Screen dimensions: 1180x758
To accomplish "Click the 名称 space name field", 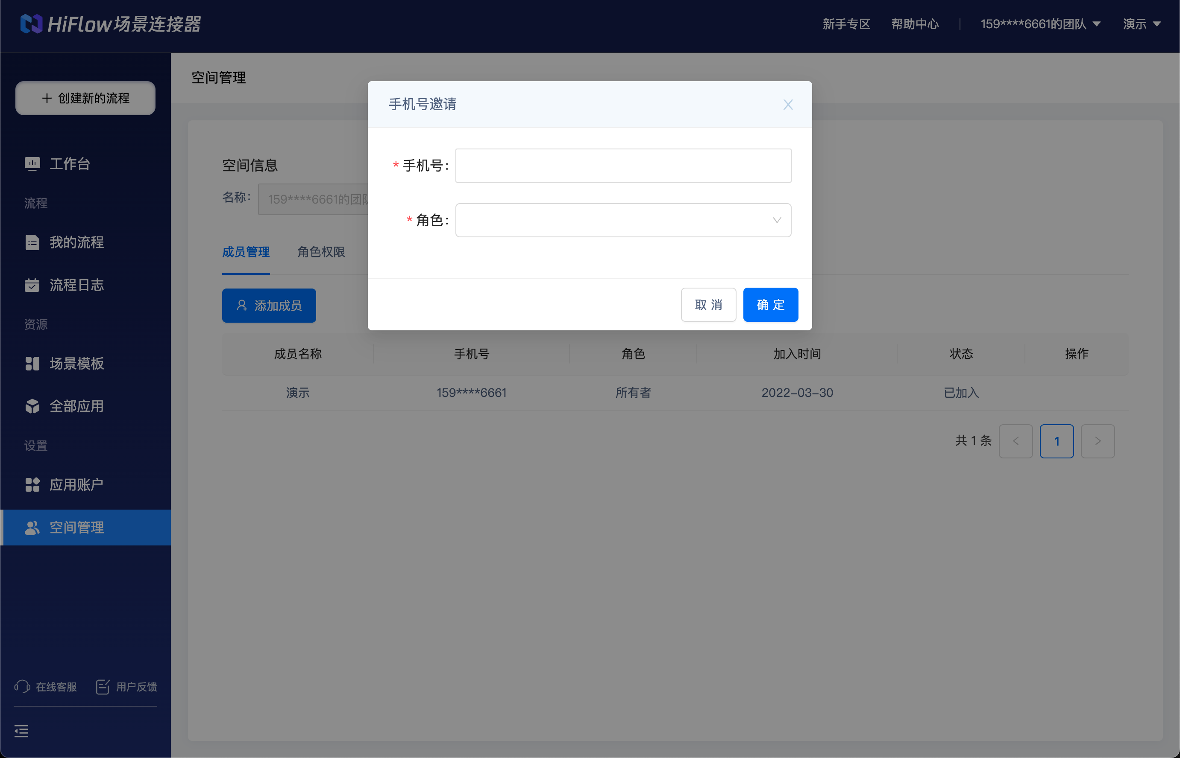I will 313,199.
